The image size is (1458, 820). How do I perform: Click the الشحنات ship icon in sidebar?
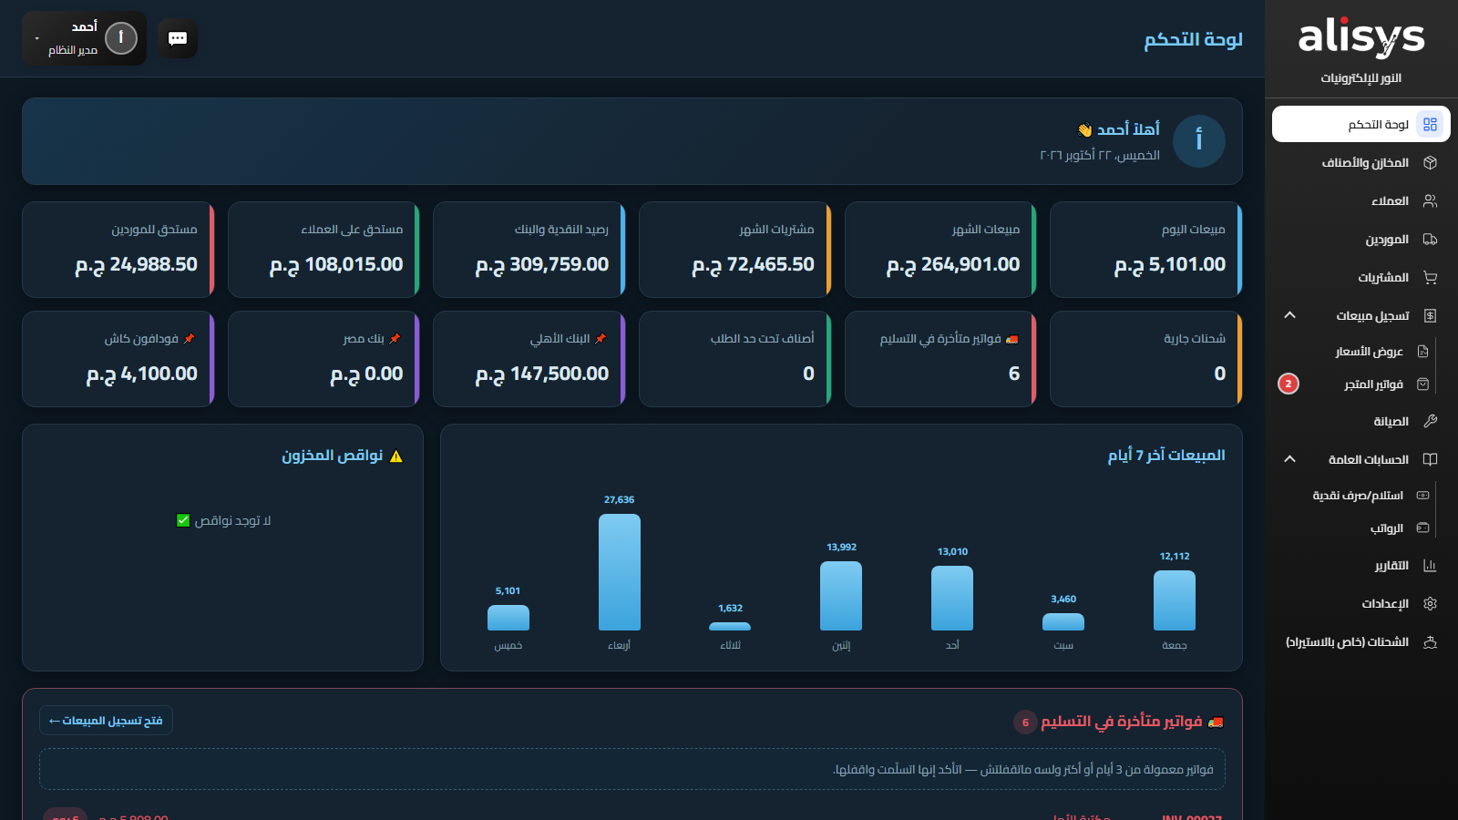(1430, 641)
